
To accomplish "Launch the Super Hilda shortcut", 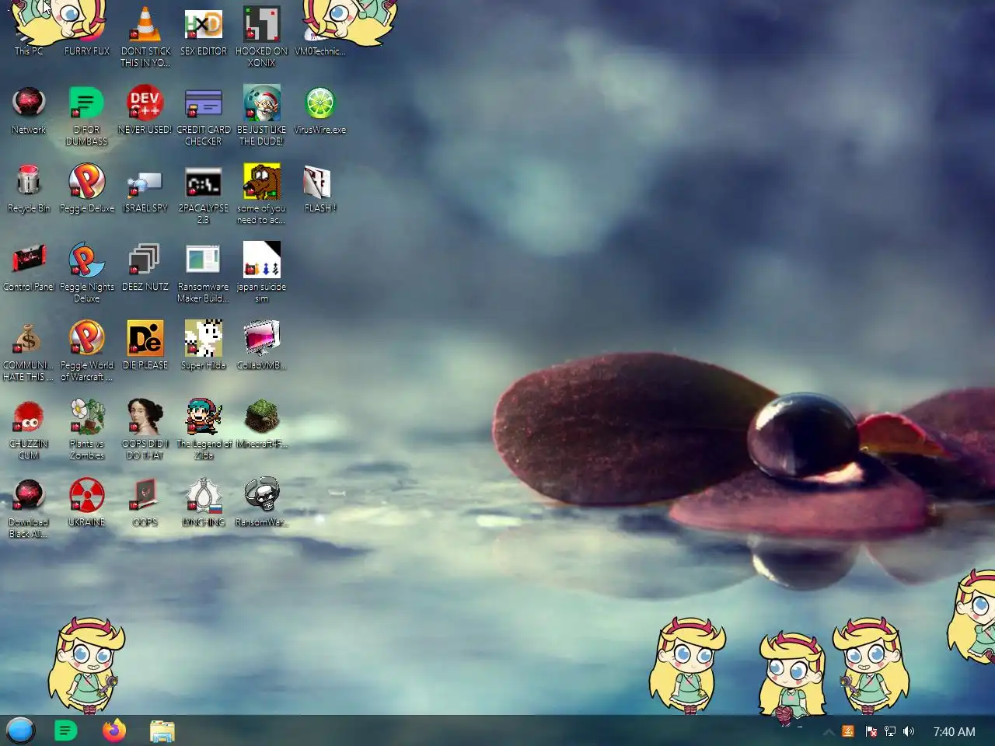I will pos(204,345).
